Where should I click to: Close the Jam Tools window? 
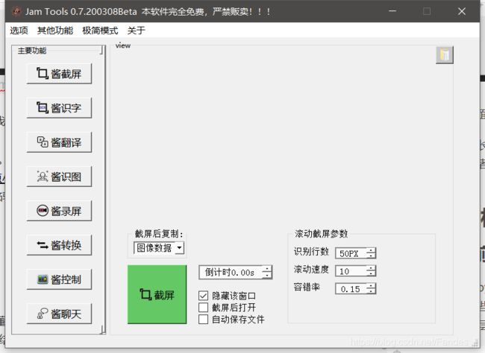[462, 11]
